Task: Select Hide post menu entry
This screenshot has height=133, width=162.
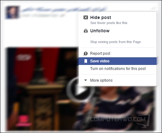Action: pyautogui.click(x=101, y=17)
